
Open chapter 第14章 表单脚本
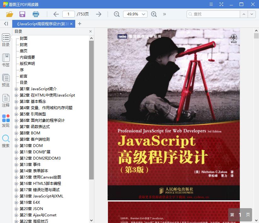tap(34, 171)
